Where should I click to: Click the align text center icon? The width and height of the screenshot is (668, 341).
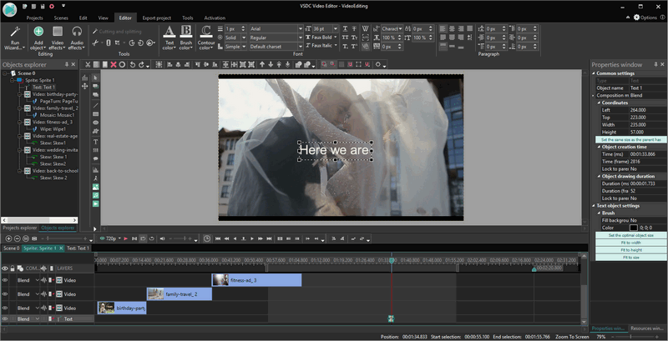(x=452, y=29)
